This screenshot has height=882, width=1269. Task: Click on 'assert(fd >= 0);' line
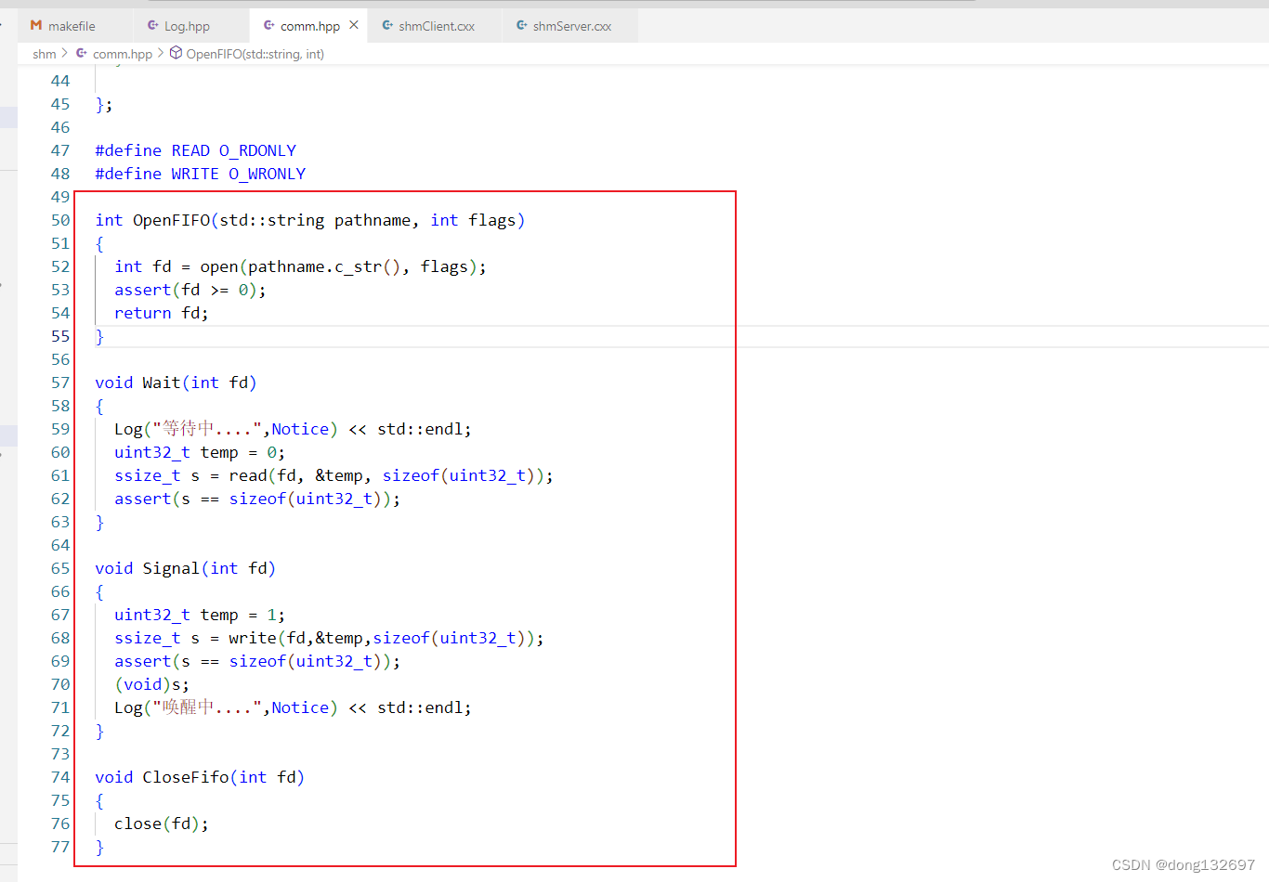point(190,290)
